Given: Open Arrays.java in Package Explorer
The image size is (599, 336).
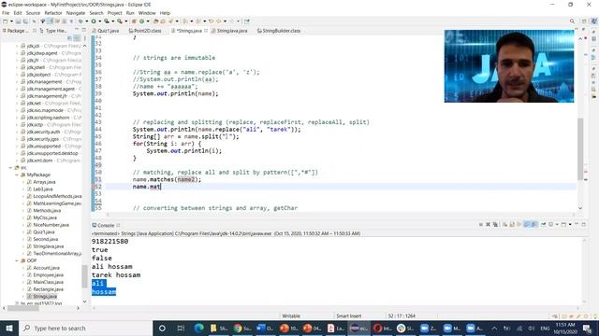Looking at the screenshot, I should [44, 182].
